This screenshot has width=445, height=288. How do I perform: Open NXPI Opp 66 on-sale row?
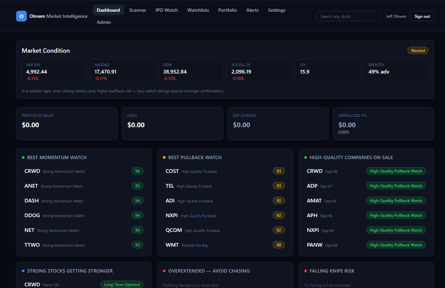[366, 230]
